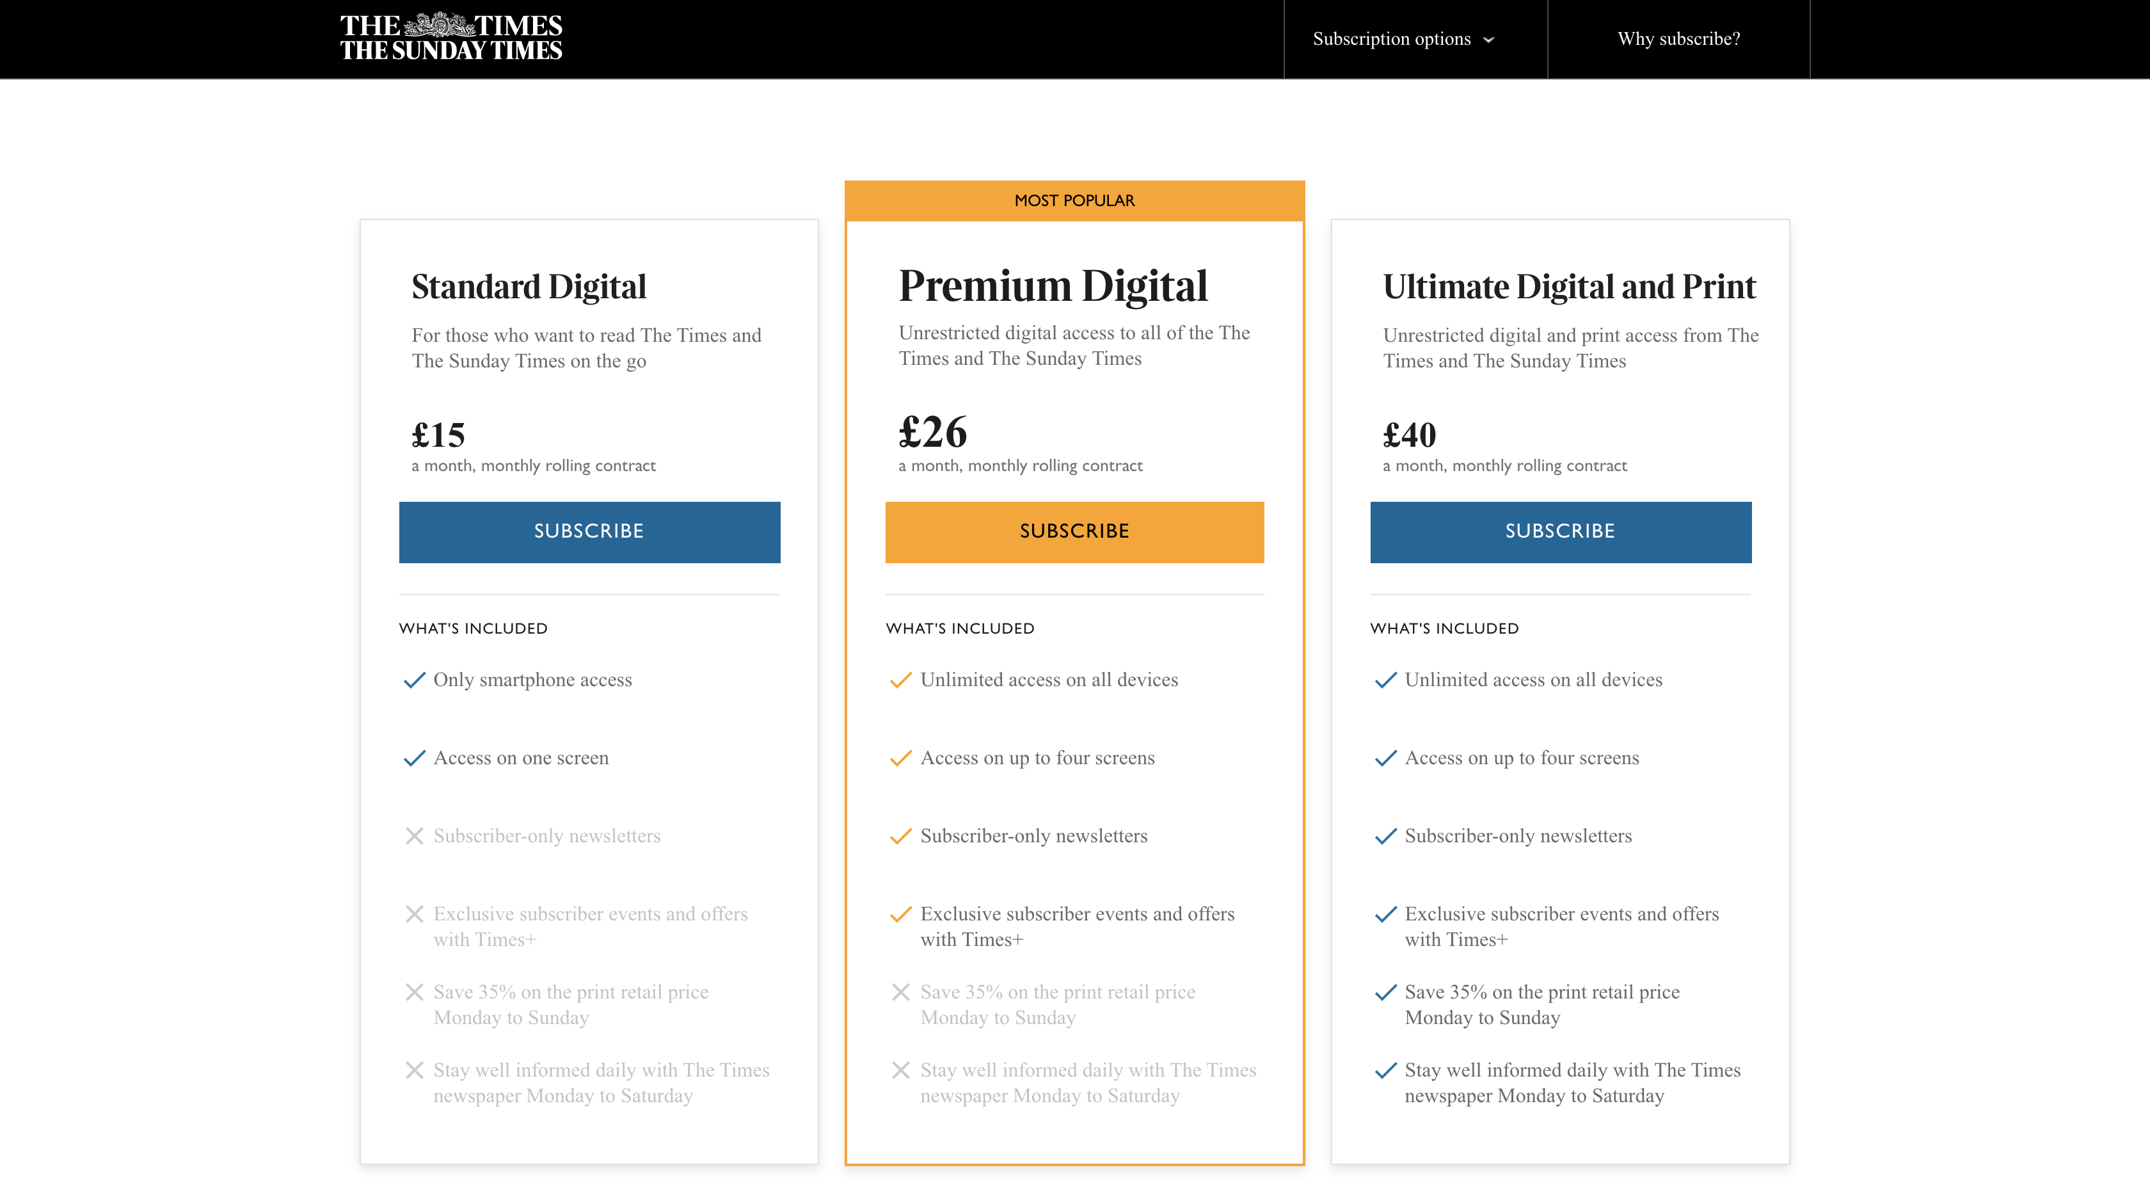Click the grey X beside Standard Subscriber-only newsletters
The image size is (2150, 1202).
[414, 835]
